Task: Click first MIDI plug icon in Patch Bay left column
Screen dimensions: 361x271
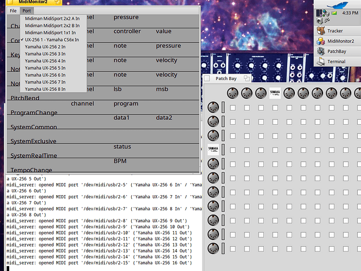Action: [213, 107]
